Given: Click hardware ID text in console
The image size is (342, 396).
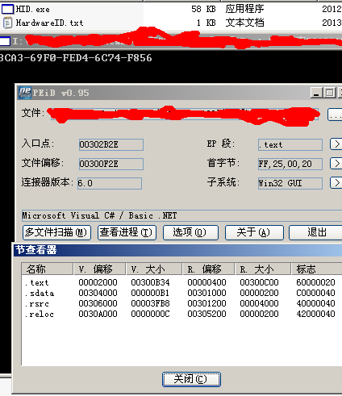Looking at the screenshot, I should tap(76, 58).
